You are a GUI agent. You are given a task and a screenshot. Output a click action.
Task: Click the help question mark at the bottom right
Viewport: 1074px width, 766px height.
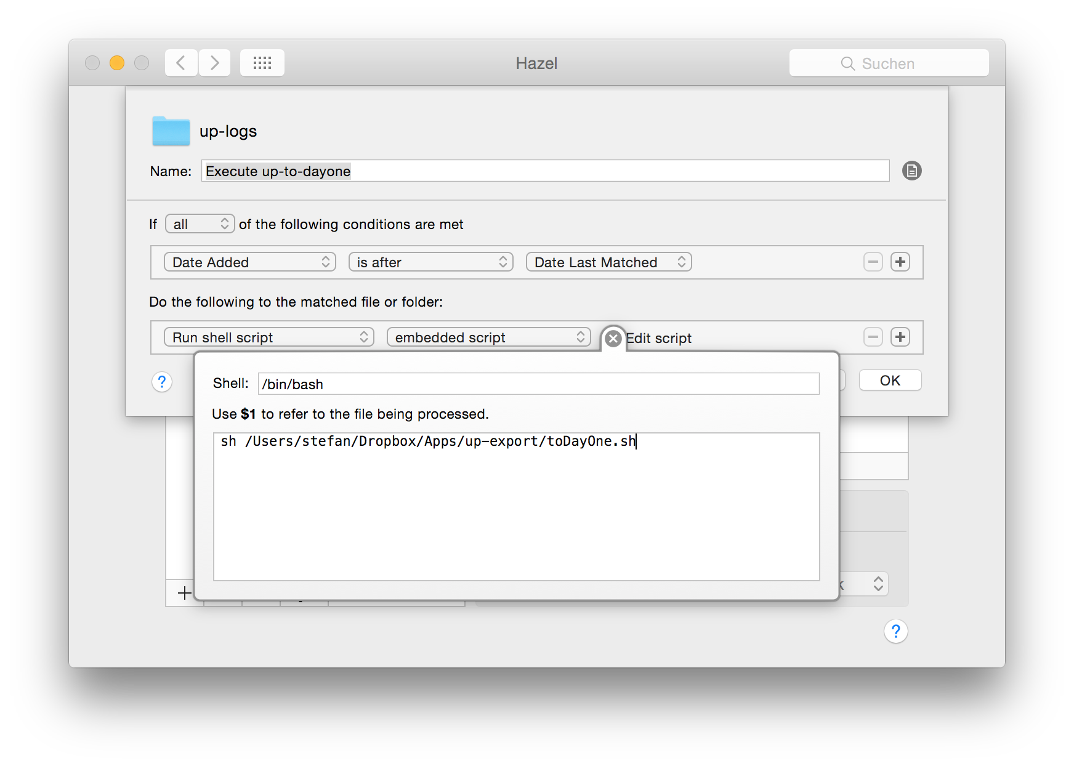[x=896, y=631]
